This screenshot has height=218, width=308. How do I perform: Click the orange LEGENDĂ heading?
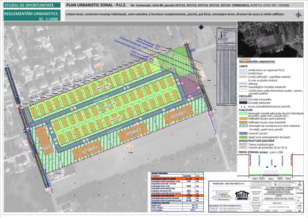click(x=246, y=59)
